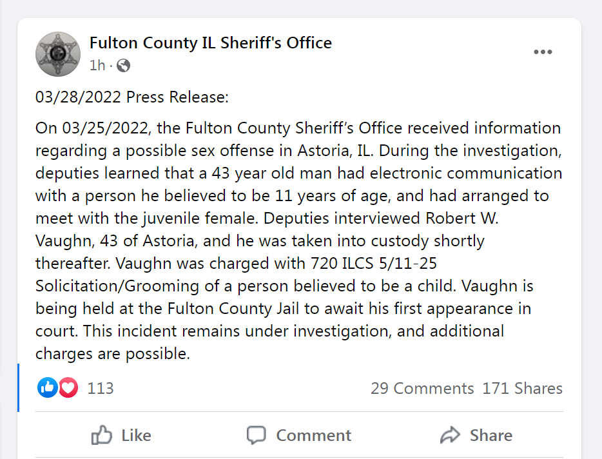This screenshot has height=459, width=602.
Task: Like this press release post
Action: click(121, 435)
